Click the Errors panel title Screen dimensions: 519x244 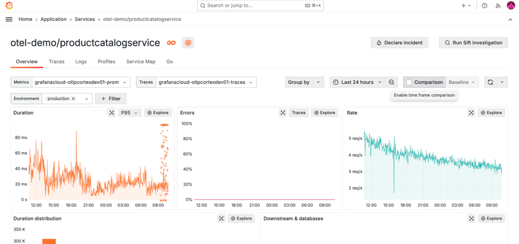(x=187, y=113)
